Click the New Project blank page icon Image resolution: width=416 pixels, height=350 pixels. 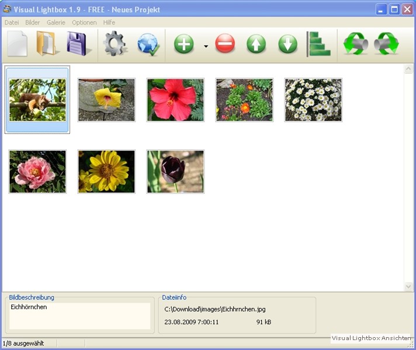tap(18, 44)
